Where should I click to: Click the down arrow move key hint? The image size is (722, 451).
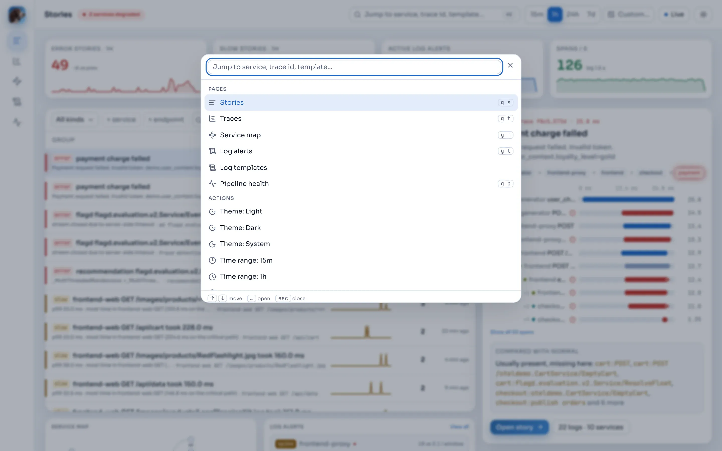223,298
